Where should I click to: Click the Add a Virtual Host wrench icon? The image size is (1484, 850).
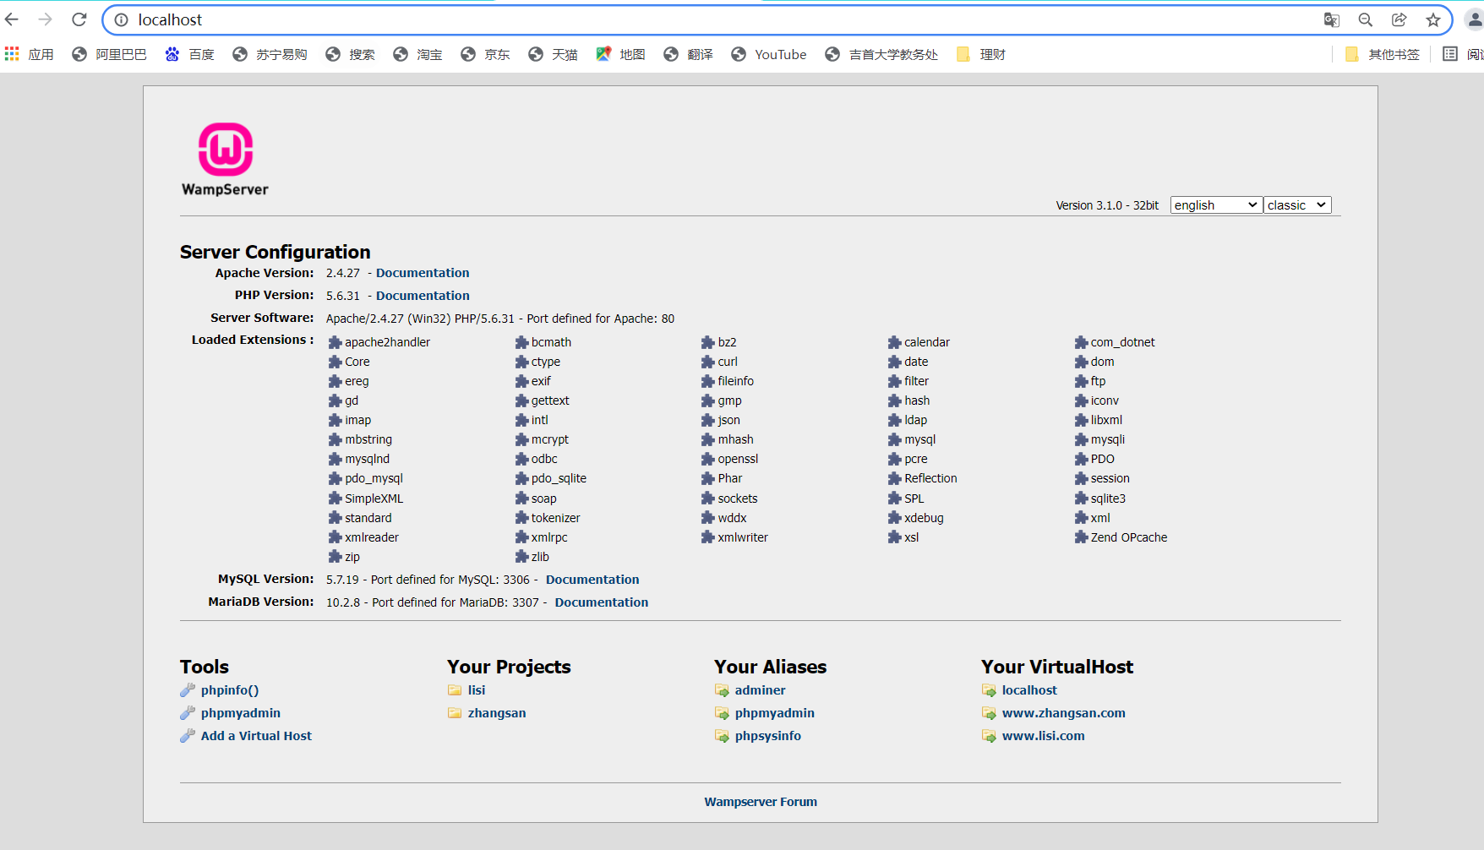point(188,736)
